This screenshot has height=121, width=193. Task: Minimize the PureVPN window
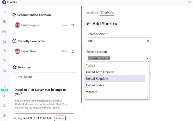pos(180,2)
